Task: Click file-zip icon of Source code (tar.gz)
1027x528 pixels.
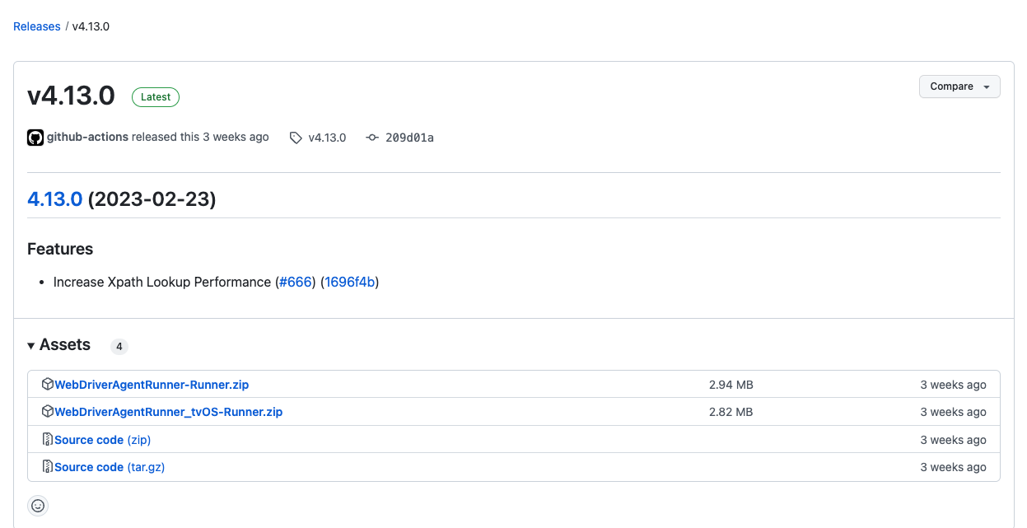Action: (48, 467)
